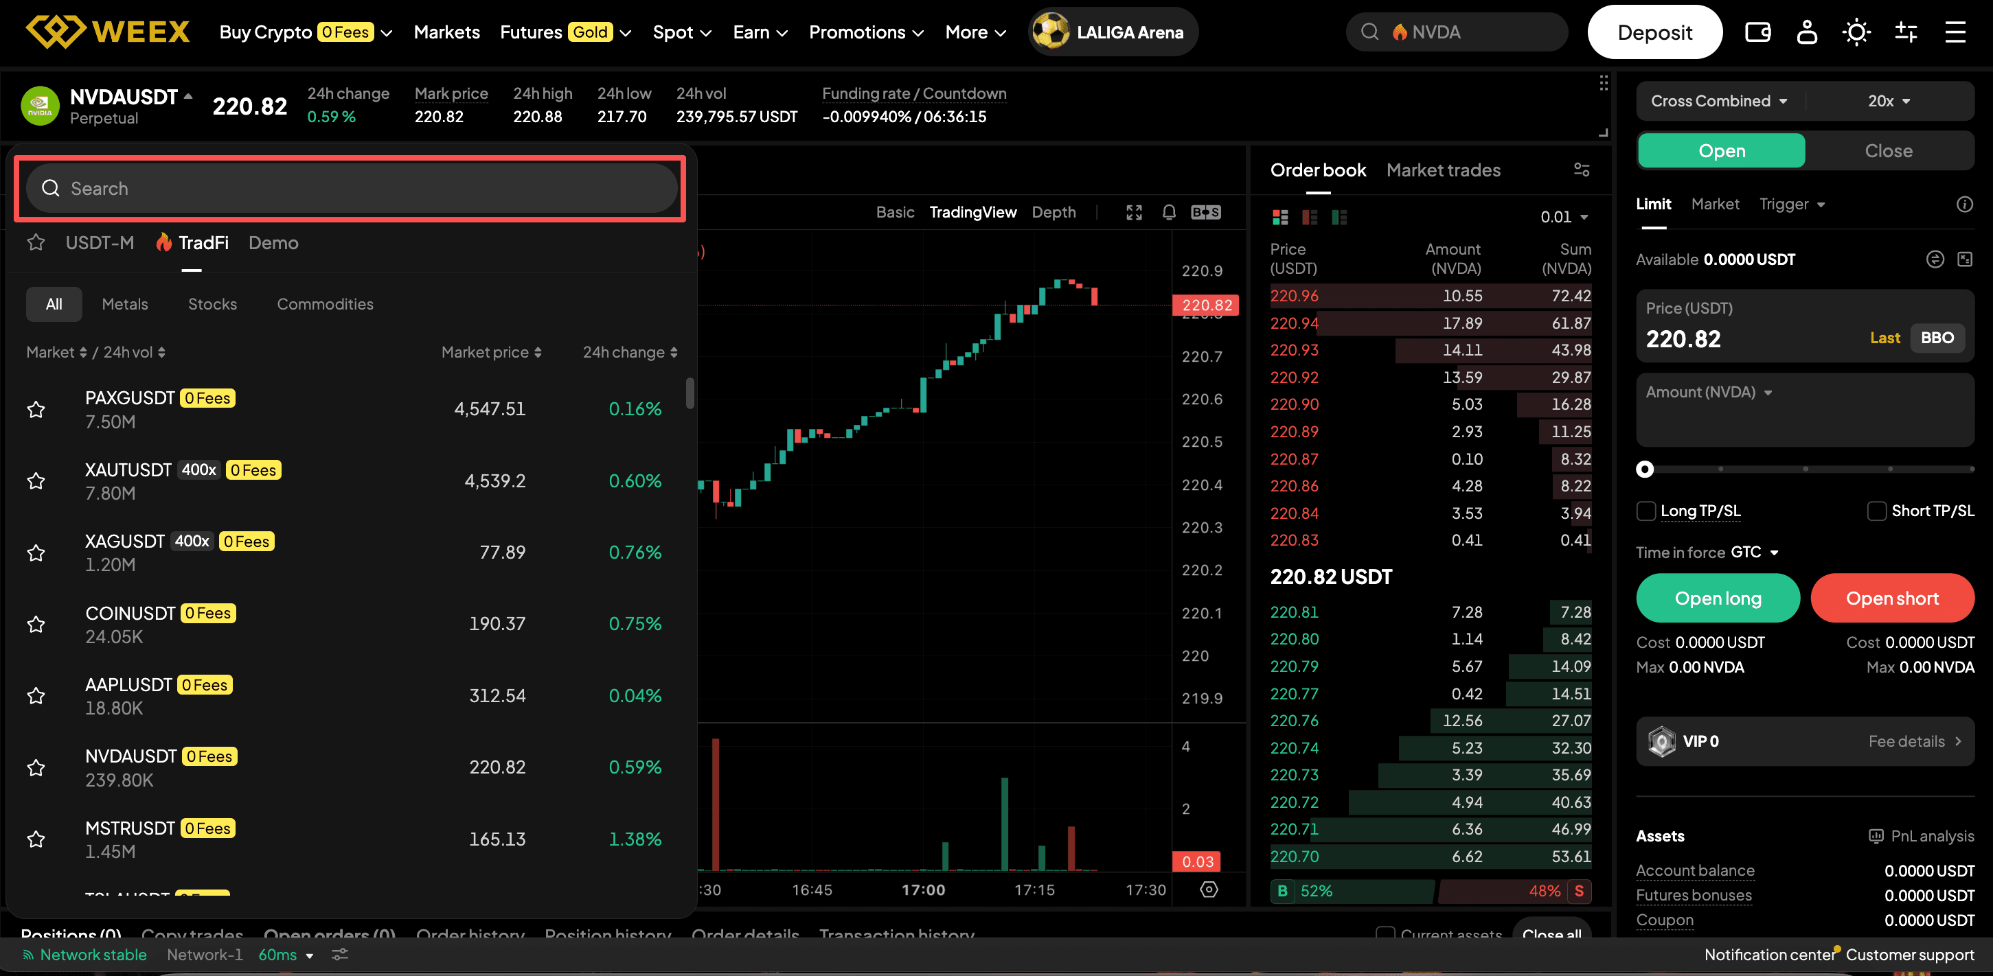Enable Short TP/SL checkbox
Image resolution: width=1993 pixels, height=976 pixels.
coord(1876,511)
